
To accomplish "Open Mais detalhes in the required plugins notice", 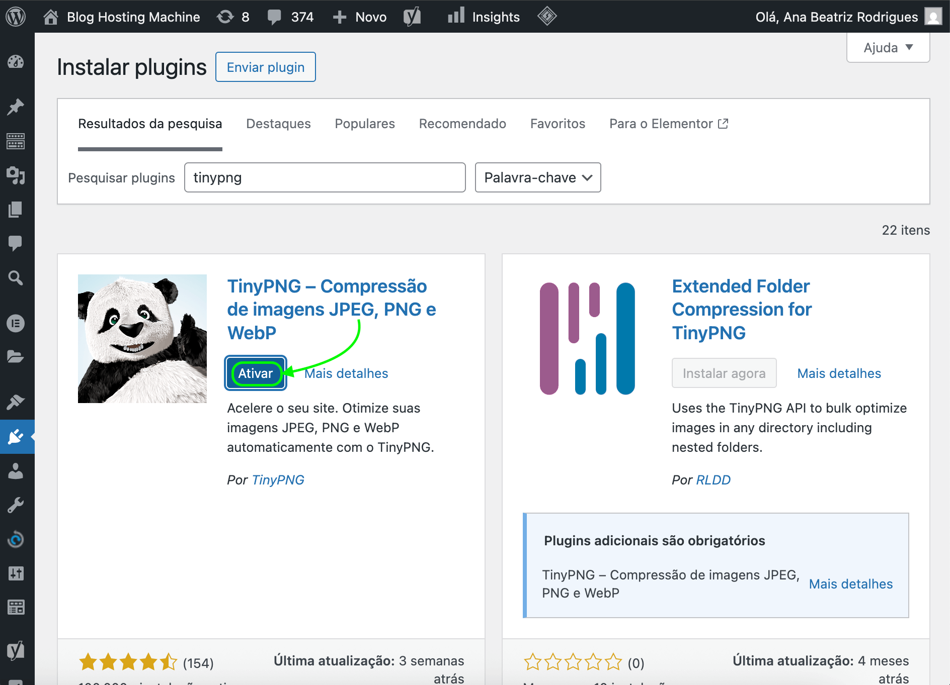I will click(851, 584).
